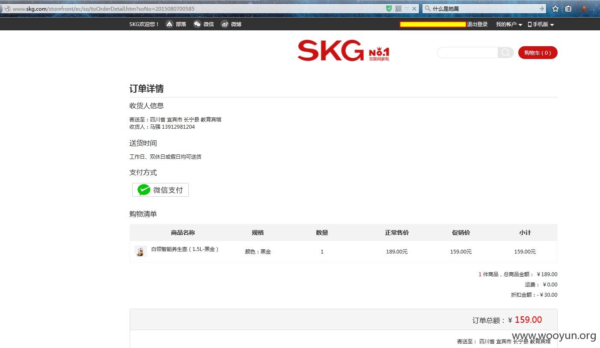
Task: Click the quantity 1 cell in the product row
Action: [322, 252]
